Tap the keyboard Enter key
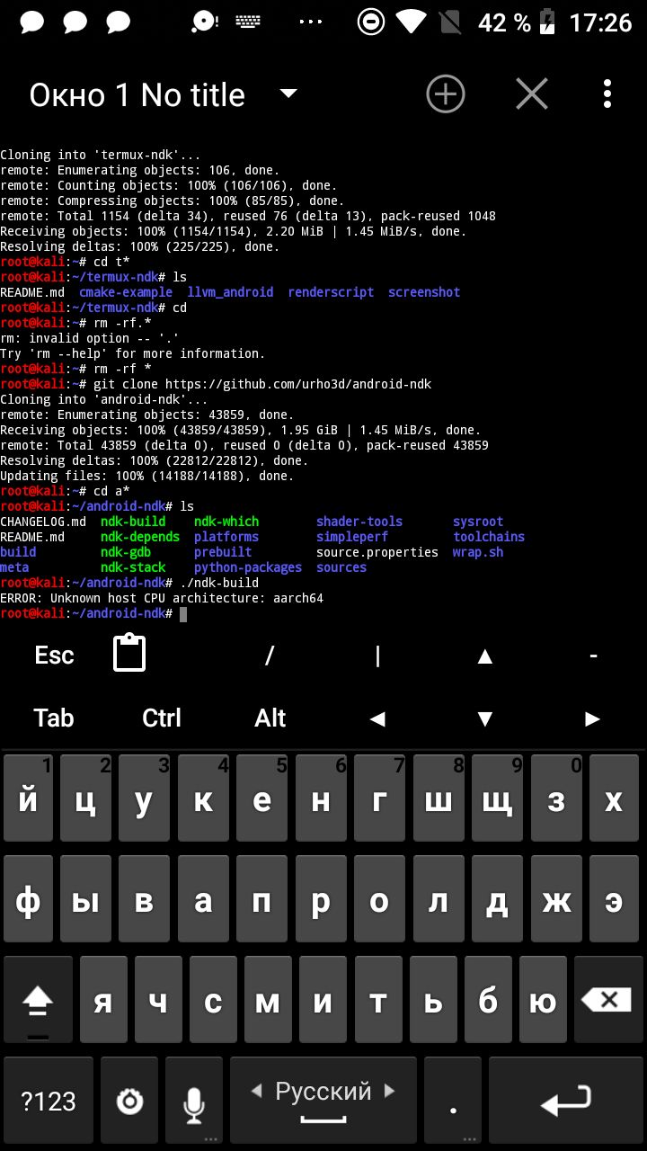 point(566,1100)
